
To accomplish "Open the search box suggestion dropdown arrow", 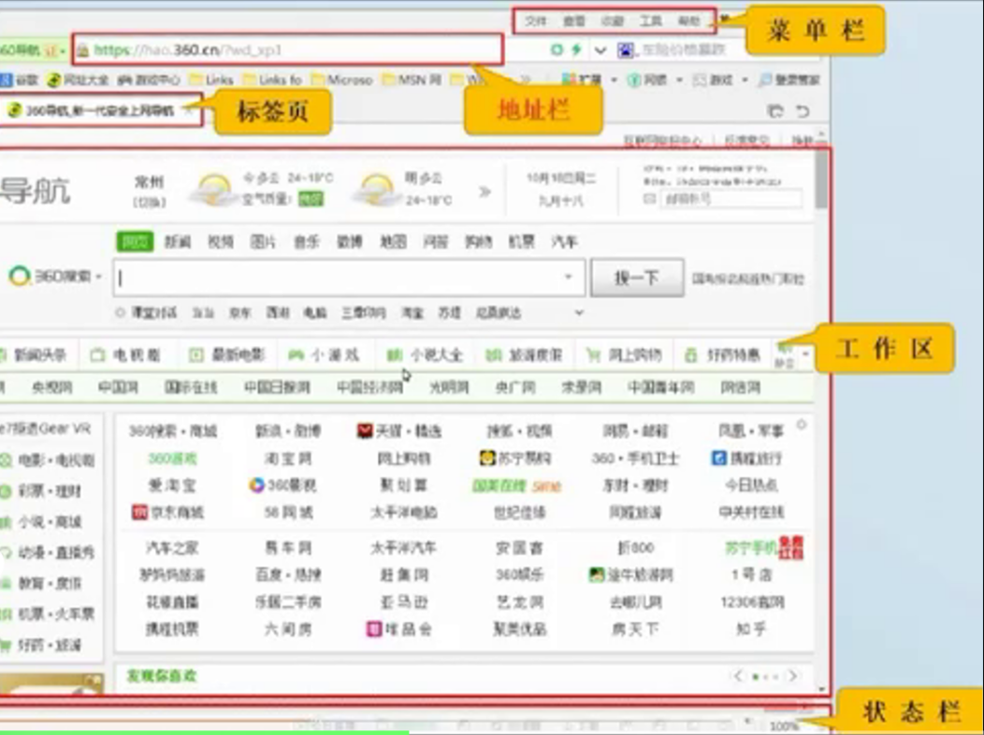I will pos(569,277).
